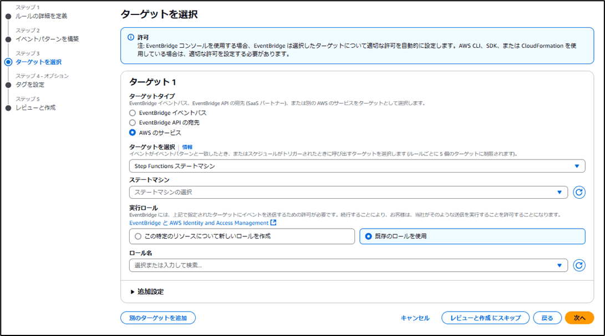Open the Step Functions ステートマシン target dropdown
Viewport: 605px width, 336px height.
point(357,166)
